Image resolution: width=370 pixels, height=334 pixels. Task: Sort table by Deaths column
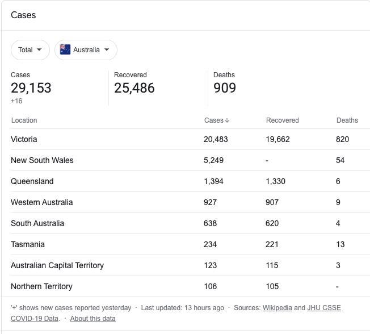click(x=347, y=120)
